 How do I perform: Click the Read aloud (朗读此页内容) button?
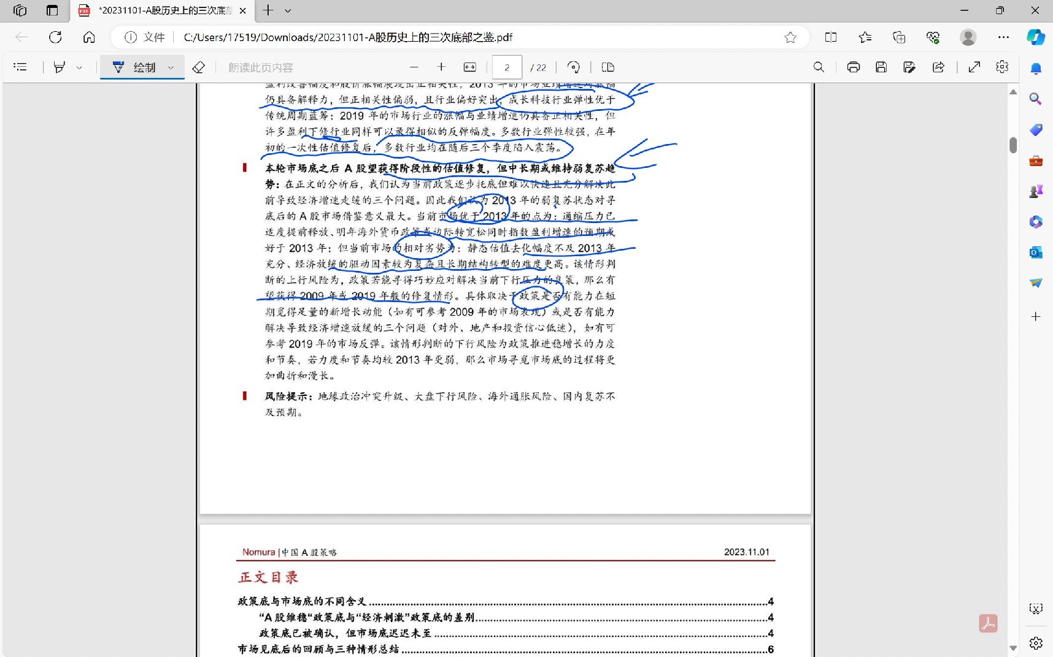click(x=261, y=67)
